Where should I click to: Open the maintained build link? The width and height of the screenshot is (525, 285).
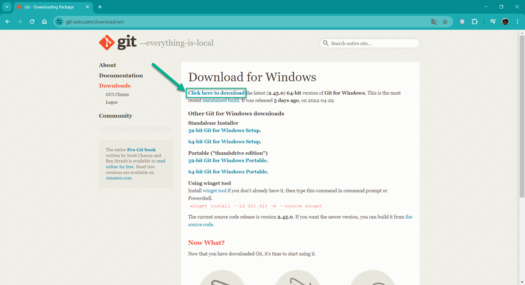coord(221,100)
